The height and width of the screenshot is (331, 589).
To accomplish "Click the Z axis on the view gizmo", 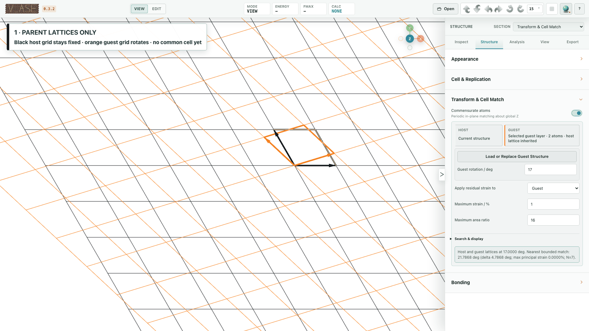I will pos(410,39).
